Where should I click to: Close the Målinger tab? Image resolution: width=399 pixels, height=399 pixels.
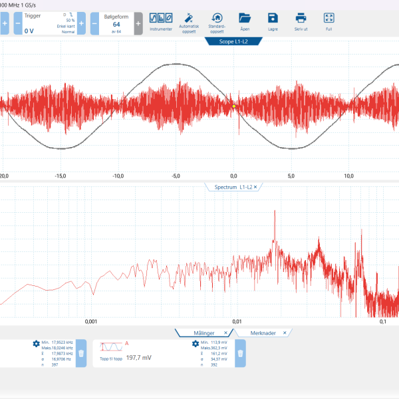point(225,333)
